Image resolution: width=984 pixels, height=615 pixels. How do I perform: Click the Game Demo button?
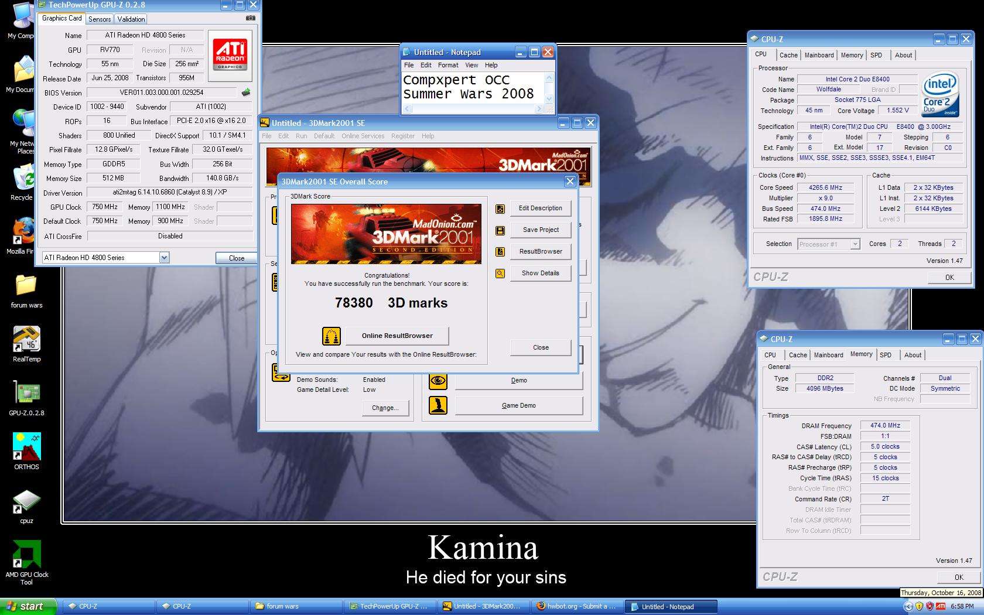coord(519,405)
